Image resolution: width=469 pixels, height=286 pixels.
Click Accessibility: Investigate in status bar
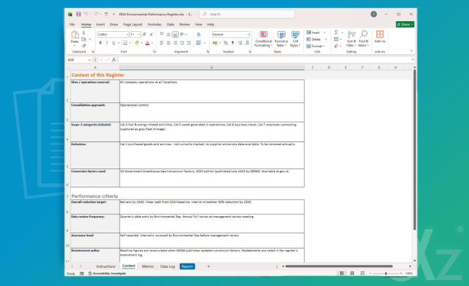pos(107,274)
